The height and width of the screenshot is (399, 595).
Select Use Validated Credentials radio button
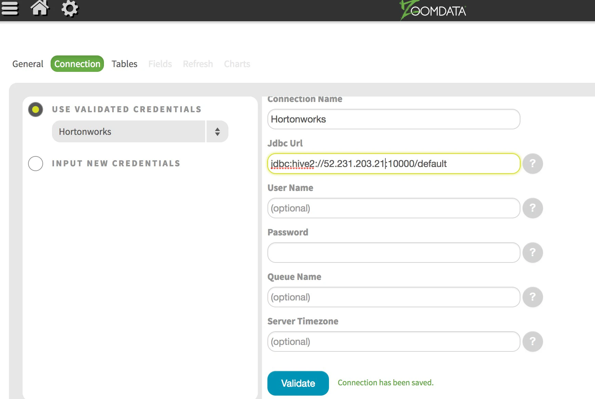36,110
